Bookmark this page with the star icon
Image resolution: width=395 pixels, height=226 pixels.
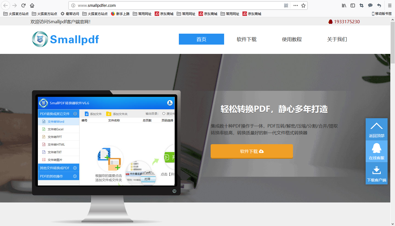tap(303, 5)
